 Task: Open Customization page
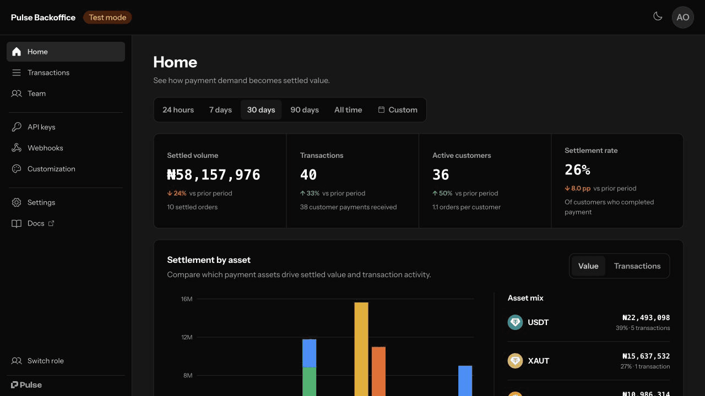click(x=66, y=169)
